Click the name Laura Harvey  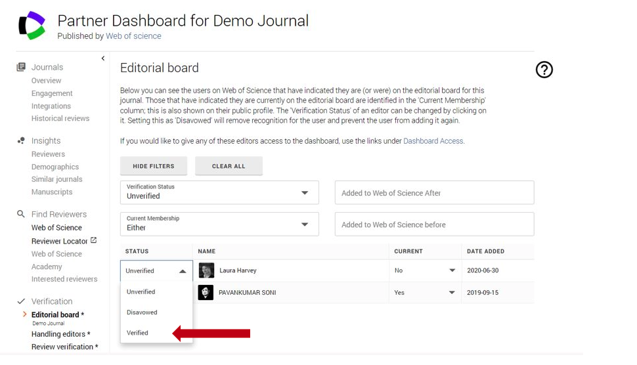[x=238, y=270]
